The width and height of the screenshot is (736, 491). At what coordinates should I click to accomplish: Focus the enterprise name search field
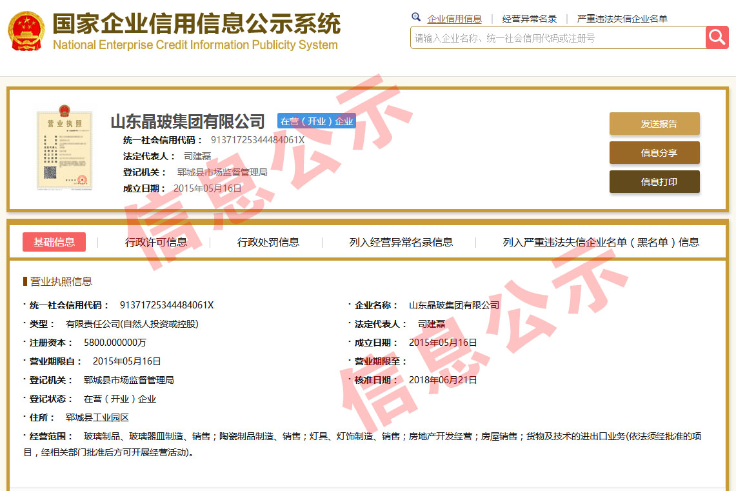(557, 37)
